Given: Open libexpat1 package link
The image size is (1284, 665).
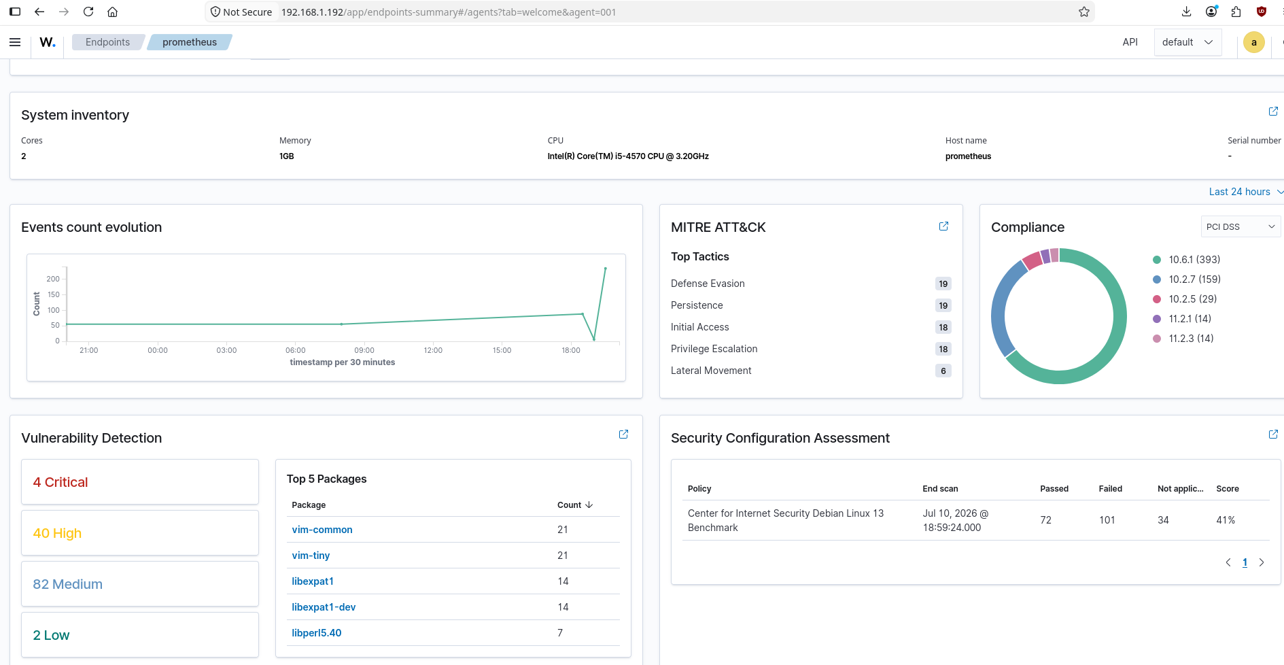Looking at the screenshot, I should [313, 581].
